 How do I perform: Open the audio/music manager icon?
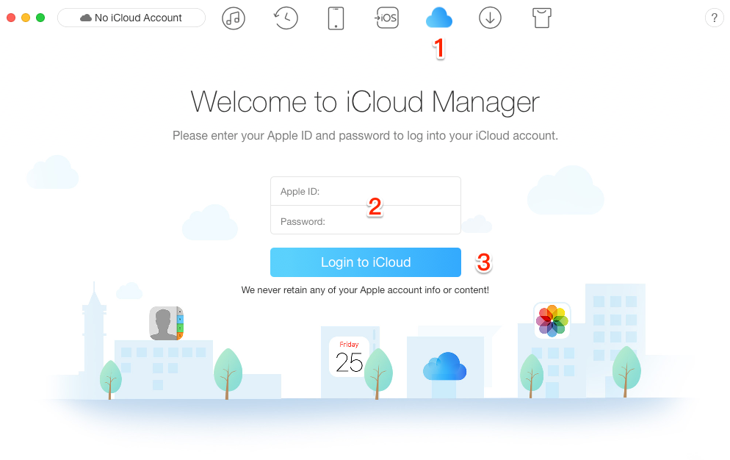(x=234, y=18)
